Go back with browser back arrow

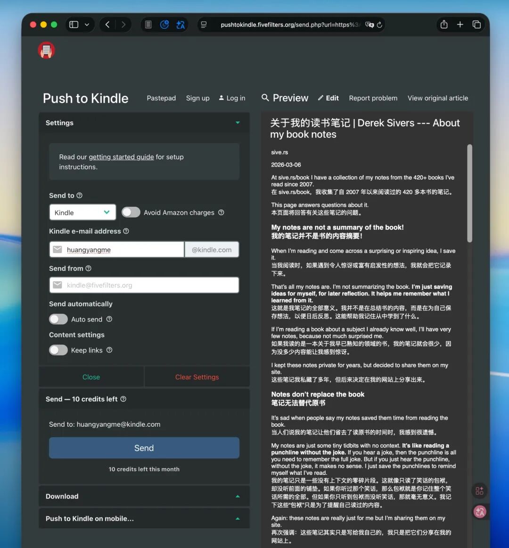pyautogui.click(x=107, y=25)
